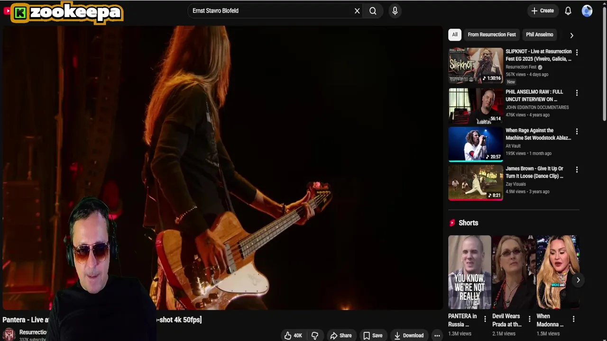Screen dimensions: 607x341
Task: Open the Slipknot live thumbnail
Action: click(476, 66)
